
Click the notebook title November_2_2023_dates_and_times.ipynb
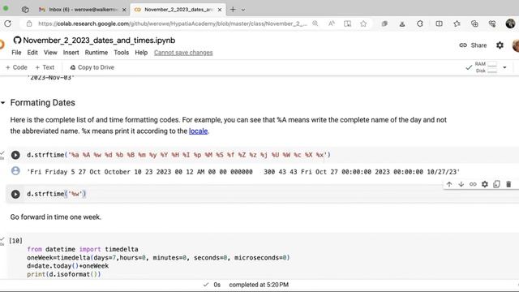click(x=99, y=41)
